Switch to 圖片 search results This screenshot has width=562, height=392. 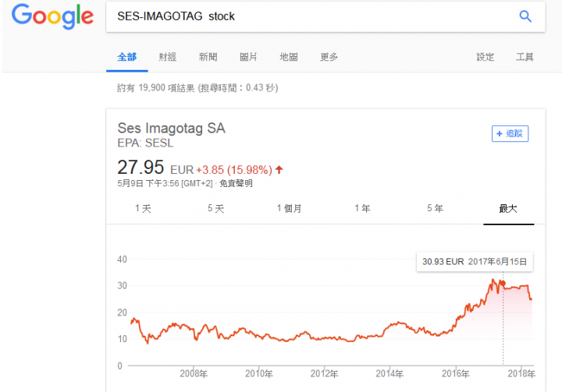click(x=248, y=57)
